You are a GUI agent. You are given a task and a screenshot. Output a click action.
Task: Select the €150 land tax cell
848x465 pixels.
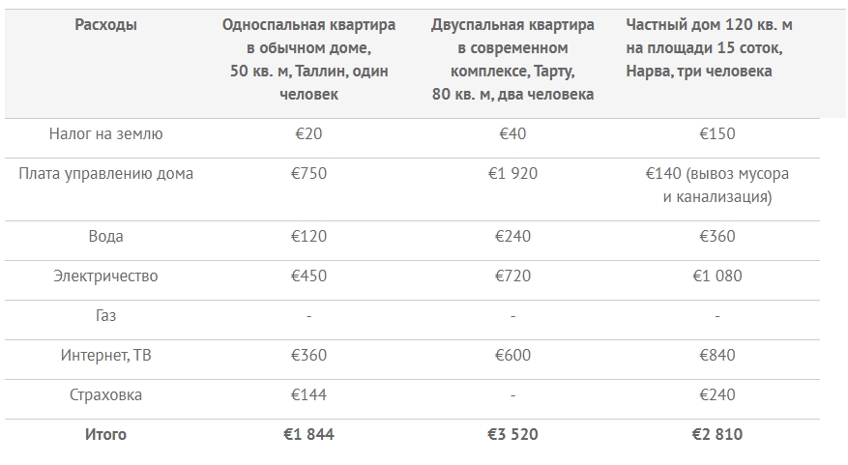click(x=716, y=134)
